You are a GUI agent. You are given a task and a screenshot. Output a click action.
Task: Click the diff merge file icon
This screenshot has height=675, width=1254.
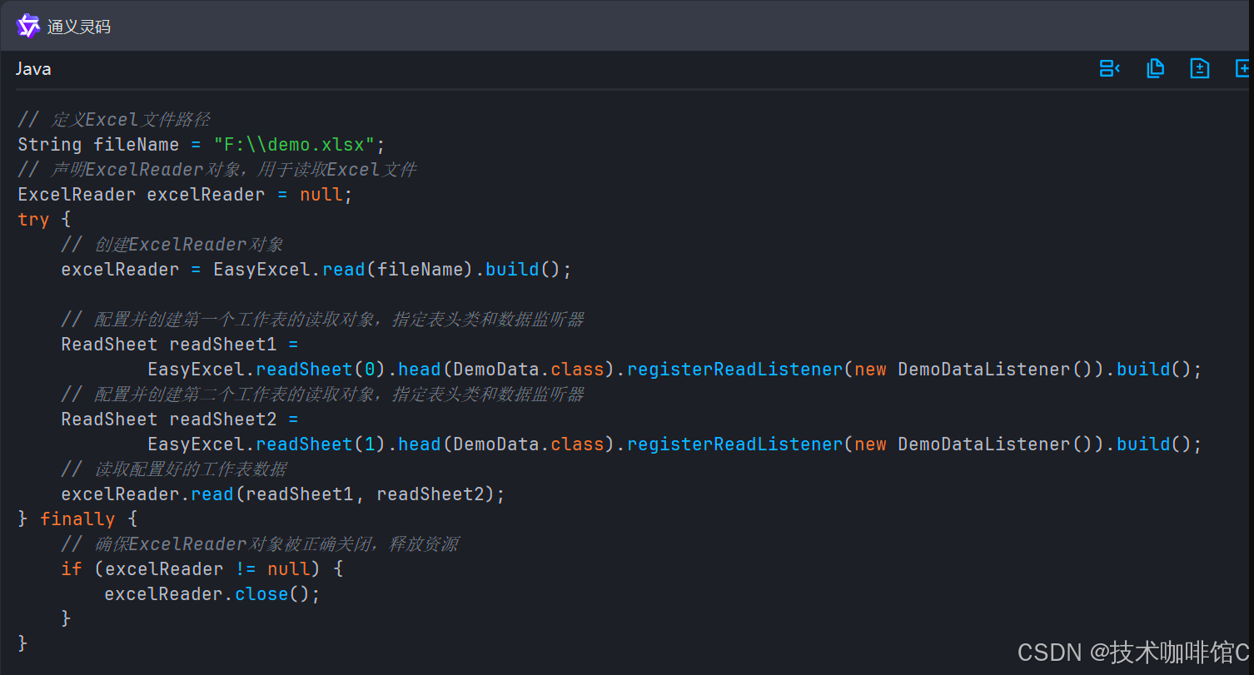[x=1199, y=68]
